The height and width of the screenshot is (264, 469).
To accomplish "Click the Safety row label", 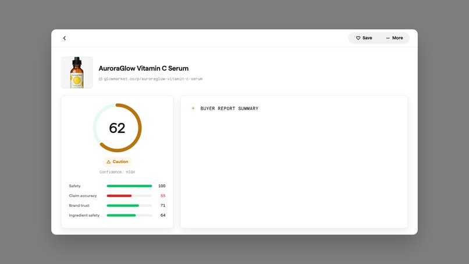I will pyautogui.click(x=75, y=186).
